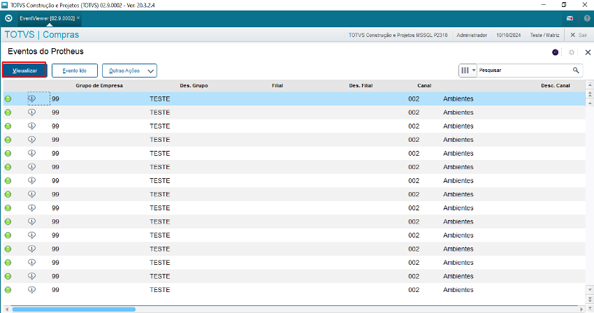Click the purple round icon beside the gear
Viewport: 594px width, 313px height.
click(555, 52)
